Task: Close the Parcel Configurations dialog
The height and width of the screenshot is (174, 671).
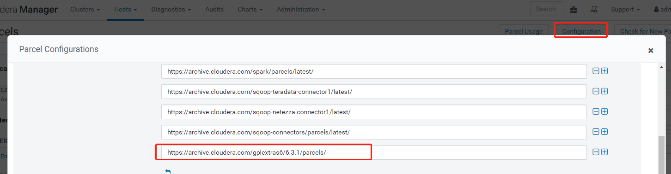Action: [x=651, y=51]
